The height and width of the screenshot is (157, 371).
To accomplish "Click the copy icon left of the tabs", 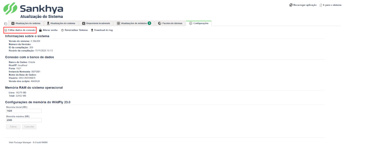I will 6,24.
